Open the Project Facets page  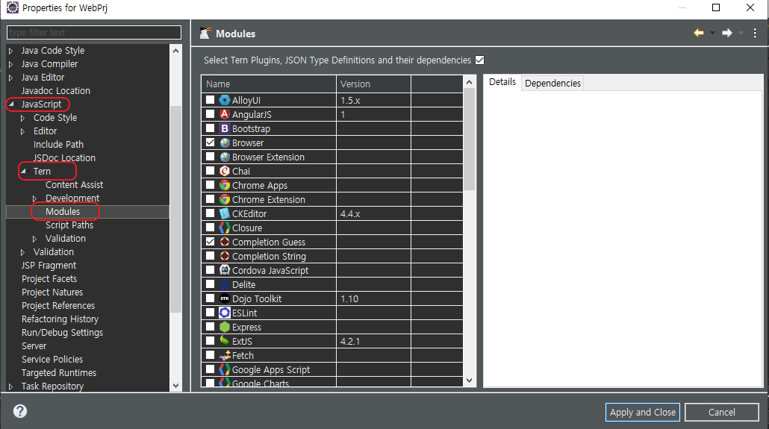click(49, 278)
